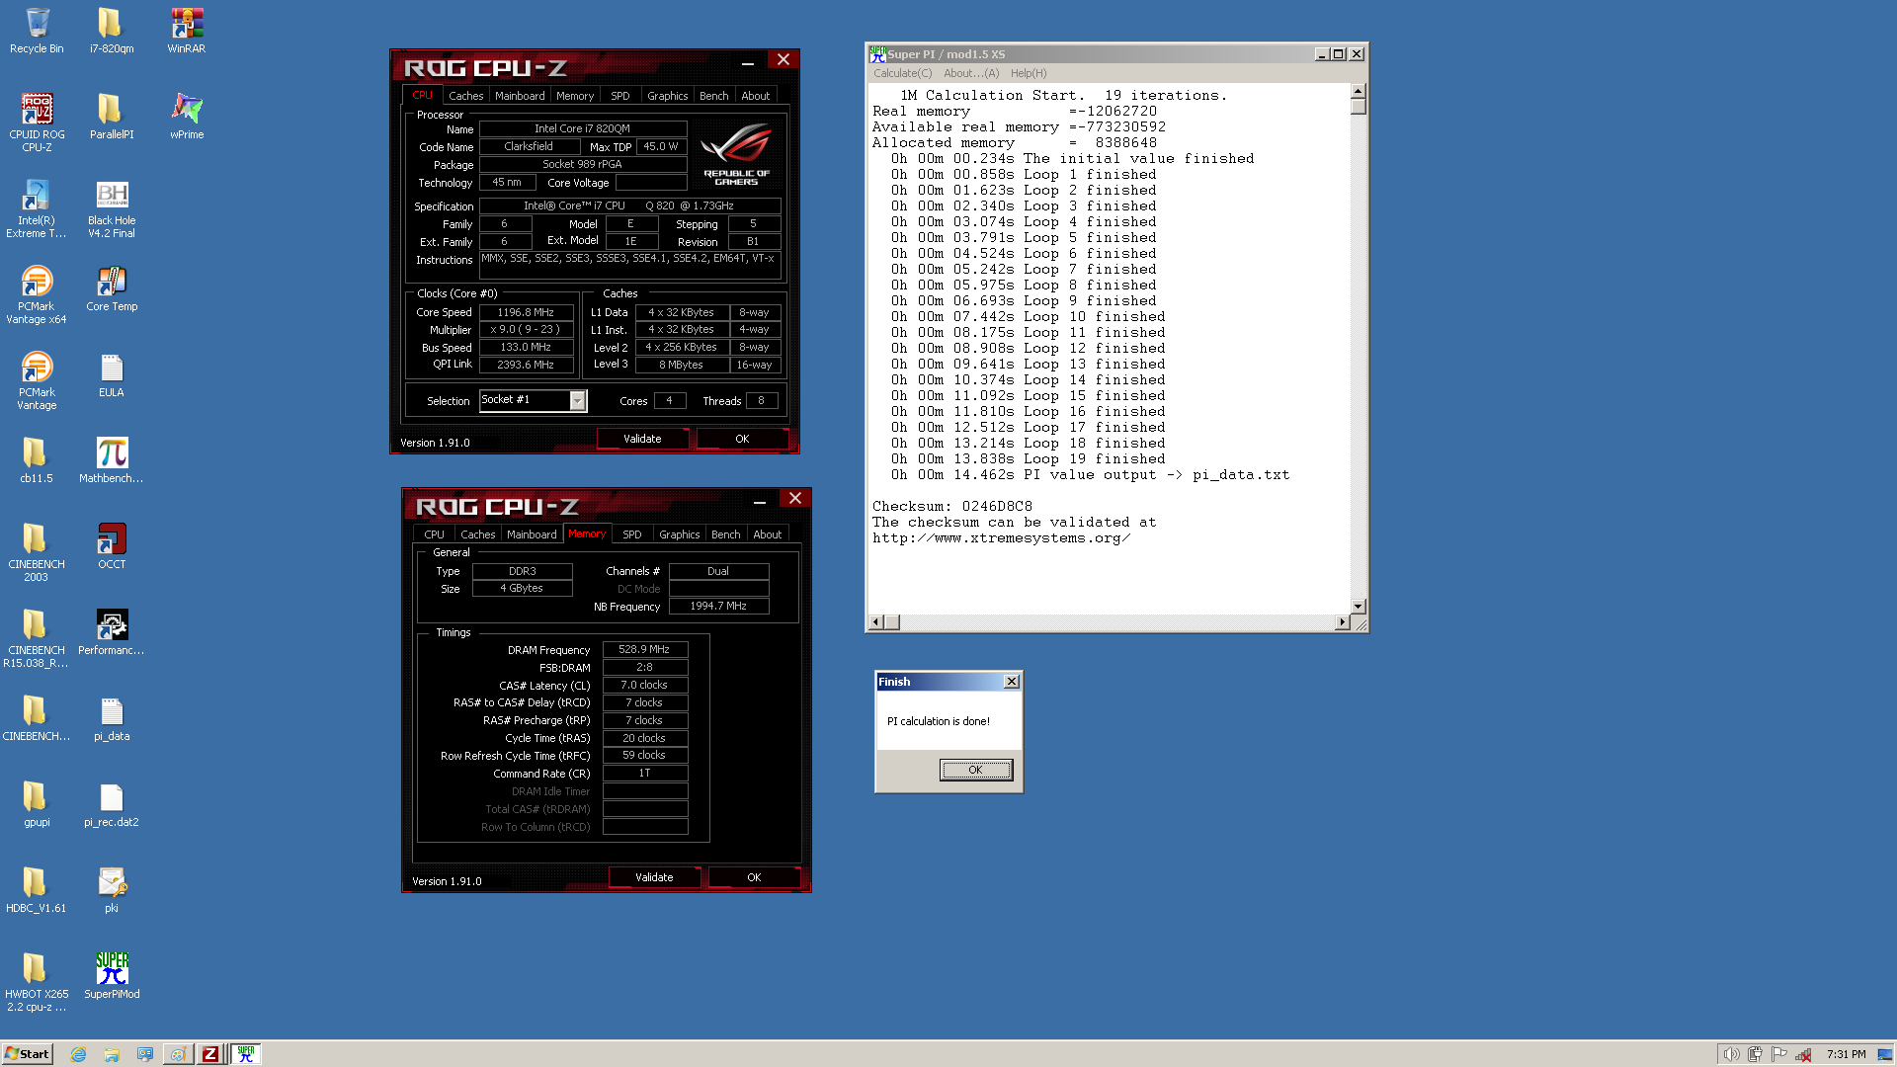Click the Super PI taskbar button

coord(246,1054)
